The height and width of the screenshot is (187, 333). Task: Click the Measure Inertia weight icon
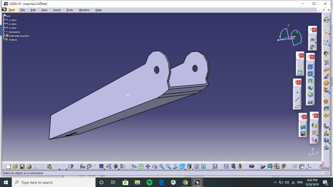pos(240,166)
